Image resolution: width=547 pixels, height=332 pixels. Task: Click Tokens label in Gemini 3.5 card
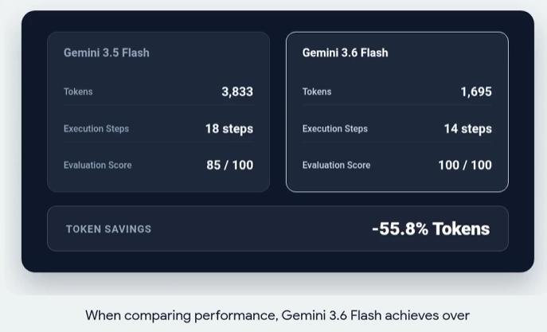(78, 92)
